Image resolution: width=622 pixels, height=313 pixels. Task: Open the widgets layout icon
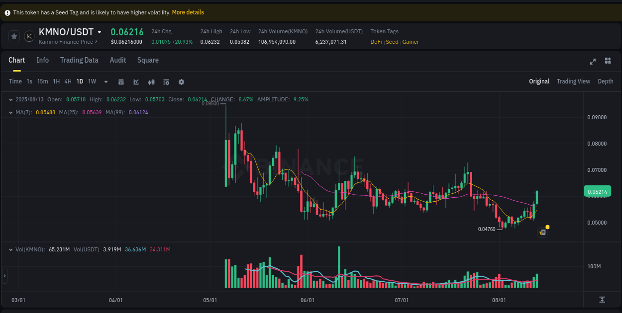(608, 61)
